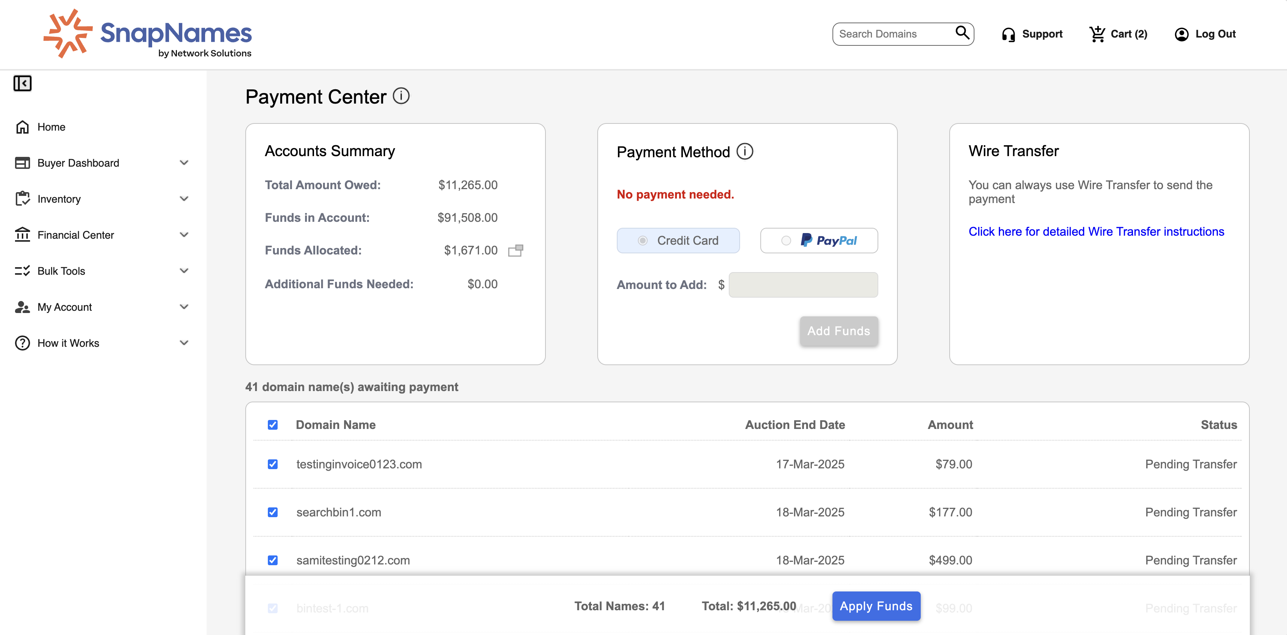Sort by Auction End Date header

tap(795, 425)
